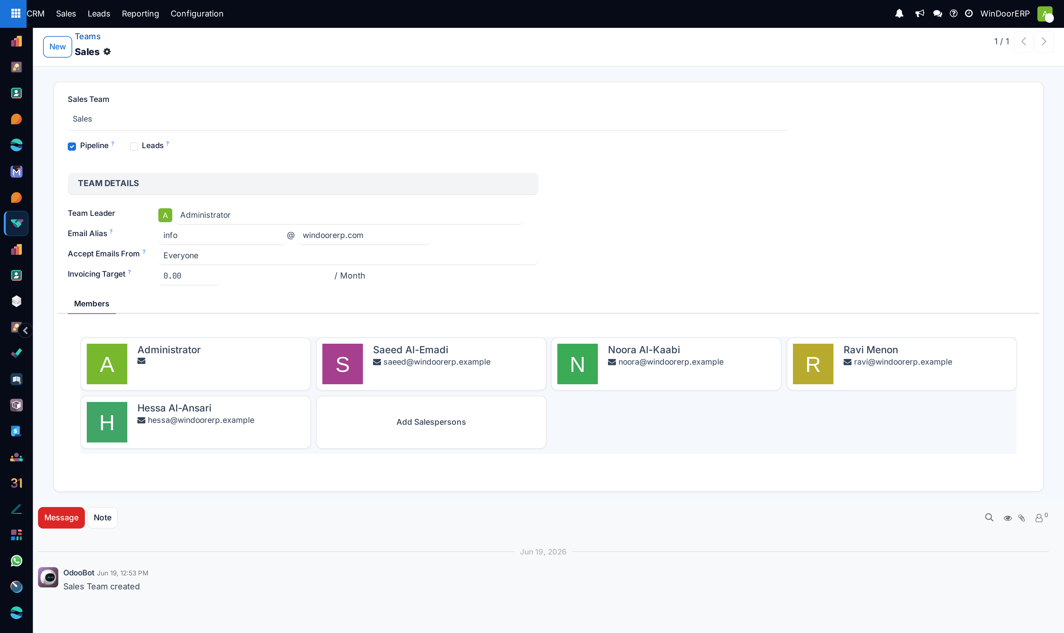
Task: Open the Invoicing dollar app in sidebar
Action: (16, 431)
